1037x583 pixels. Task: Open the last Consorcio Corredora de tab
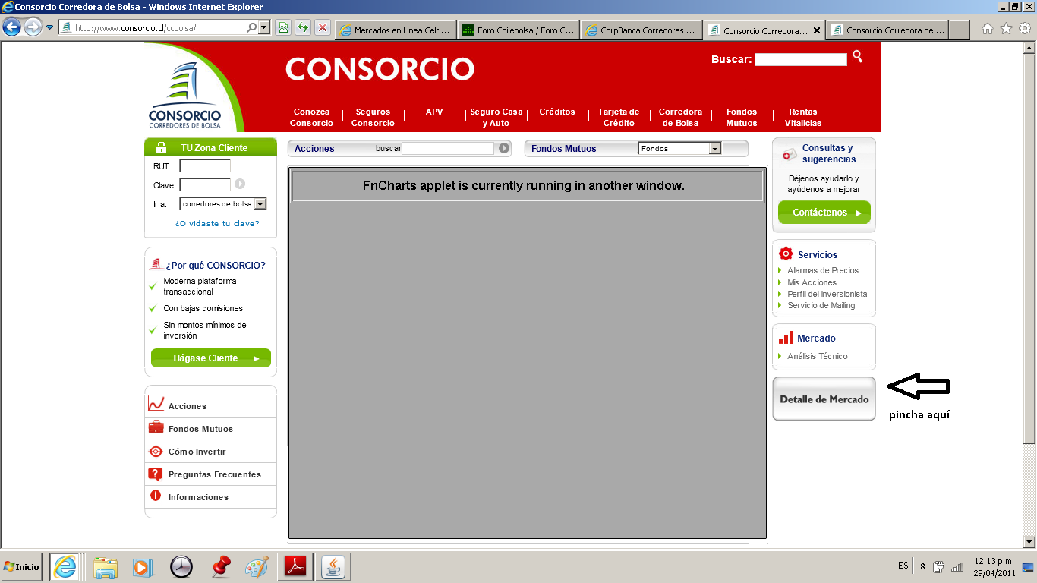[x=887, y=30]
